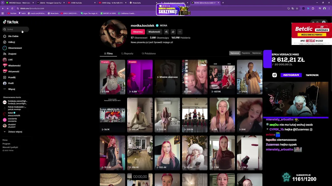Click the Szukaj search field
This screenshot has width=332, height=186.
click(x=16, y=29)
